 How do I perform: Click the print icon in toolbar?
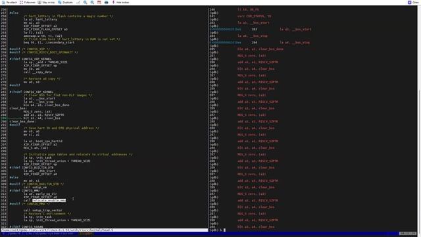(107, 2)
